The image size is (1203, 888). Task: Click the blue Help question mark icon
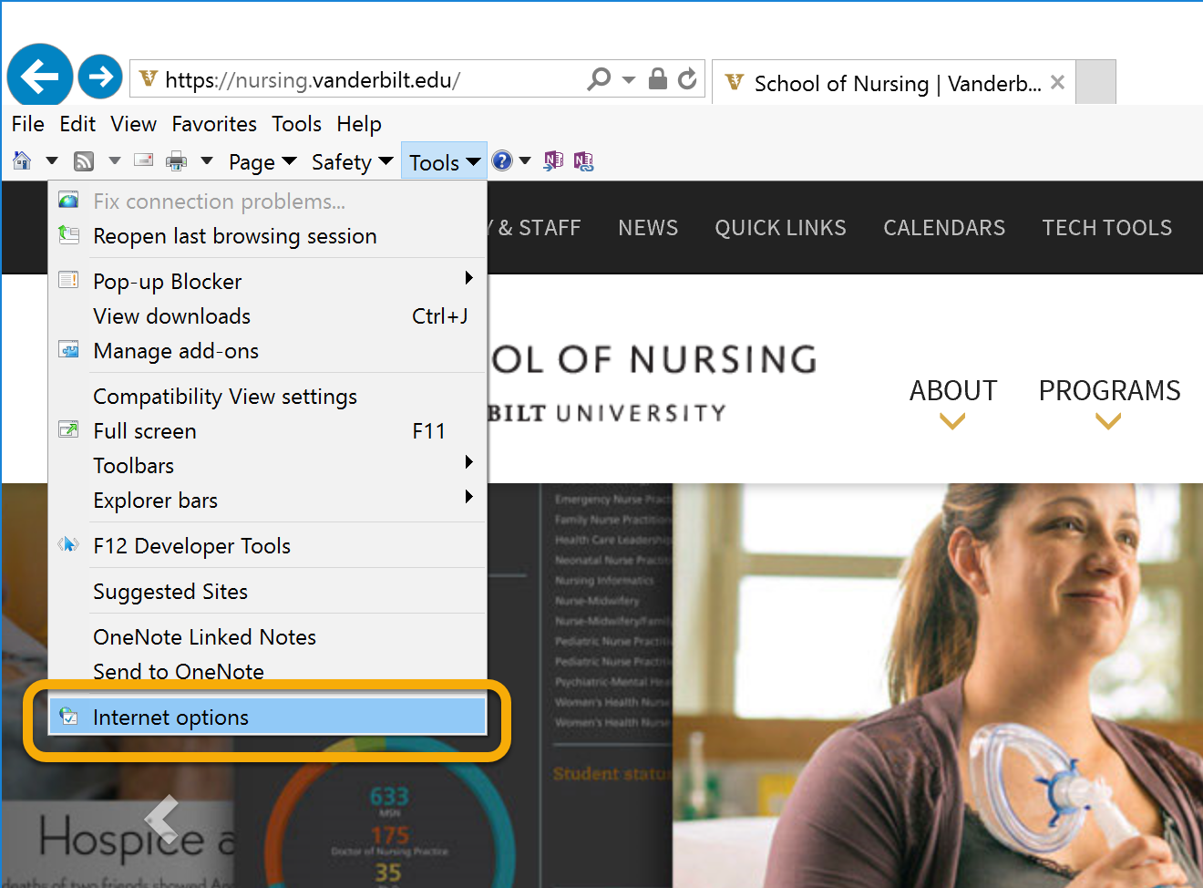(502, 161)
